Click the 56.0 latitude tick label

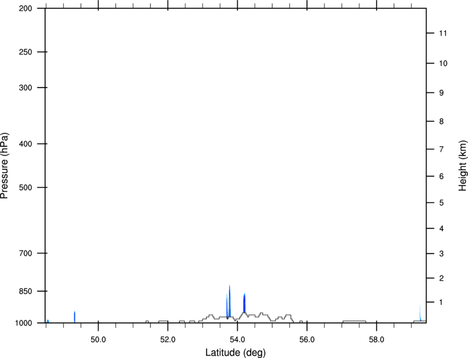(307, 340)
